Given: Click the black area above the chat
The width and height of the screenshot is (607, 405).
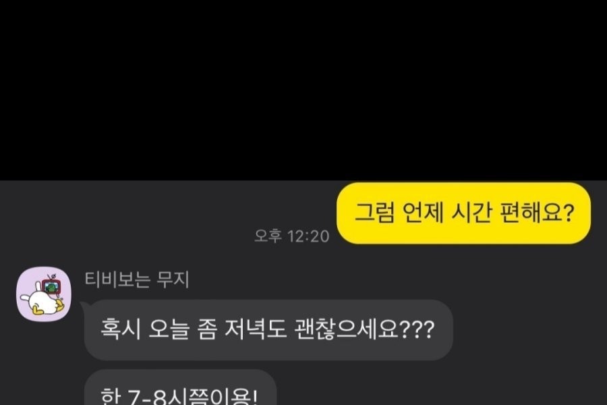Looking at the screenshot, I should coord(303,90).
